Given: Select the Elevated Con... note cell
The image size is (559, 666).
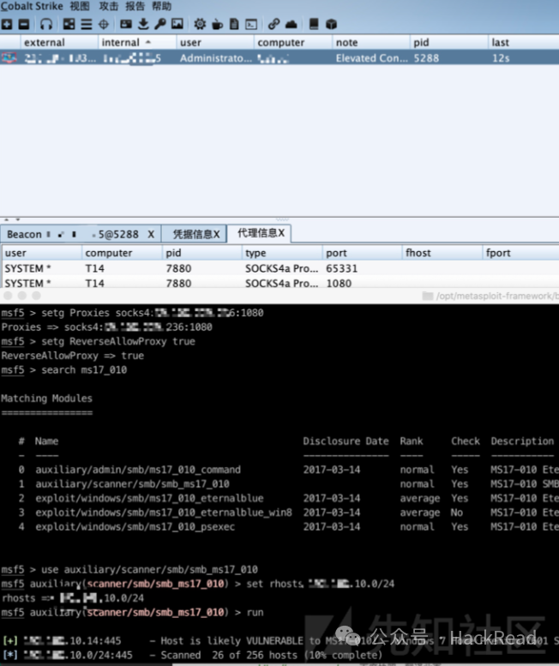Looking at the screenshot, I should click(372, 57).
